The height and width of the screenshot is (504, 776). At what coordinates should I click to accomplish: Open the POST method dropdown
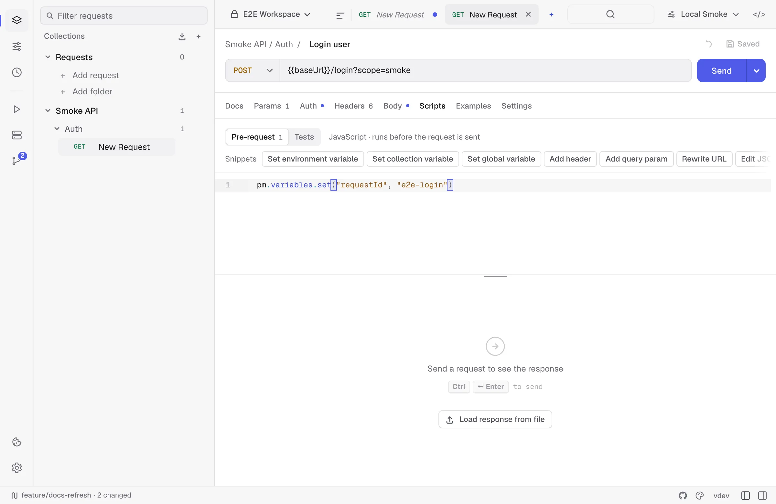coord(253,70)
